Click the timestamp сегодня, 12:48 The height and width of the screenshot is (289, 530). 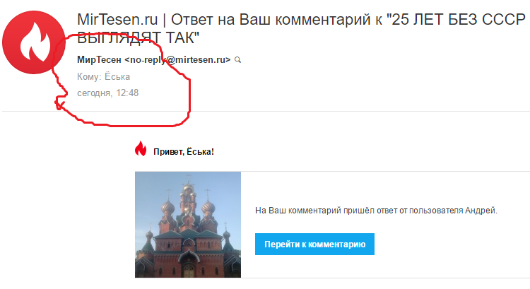tap(108, 93)
